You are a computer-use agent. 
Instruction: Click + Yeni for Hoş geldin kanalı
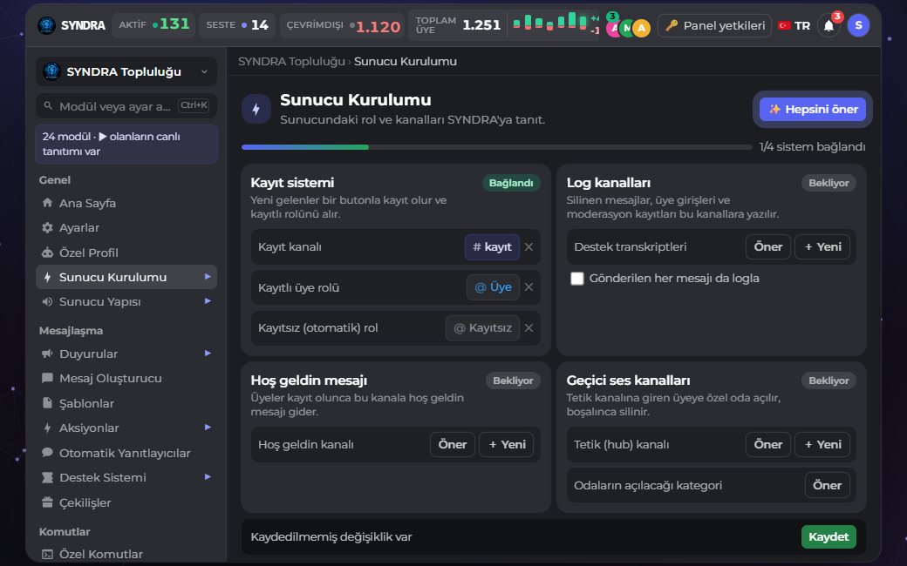506,444
